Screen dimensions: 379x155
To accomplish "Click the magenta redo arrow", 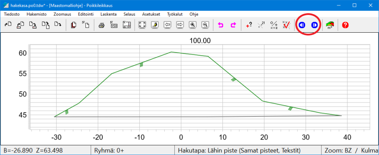I will tap(233, 25).
